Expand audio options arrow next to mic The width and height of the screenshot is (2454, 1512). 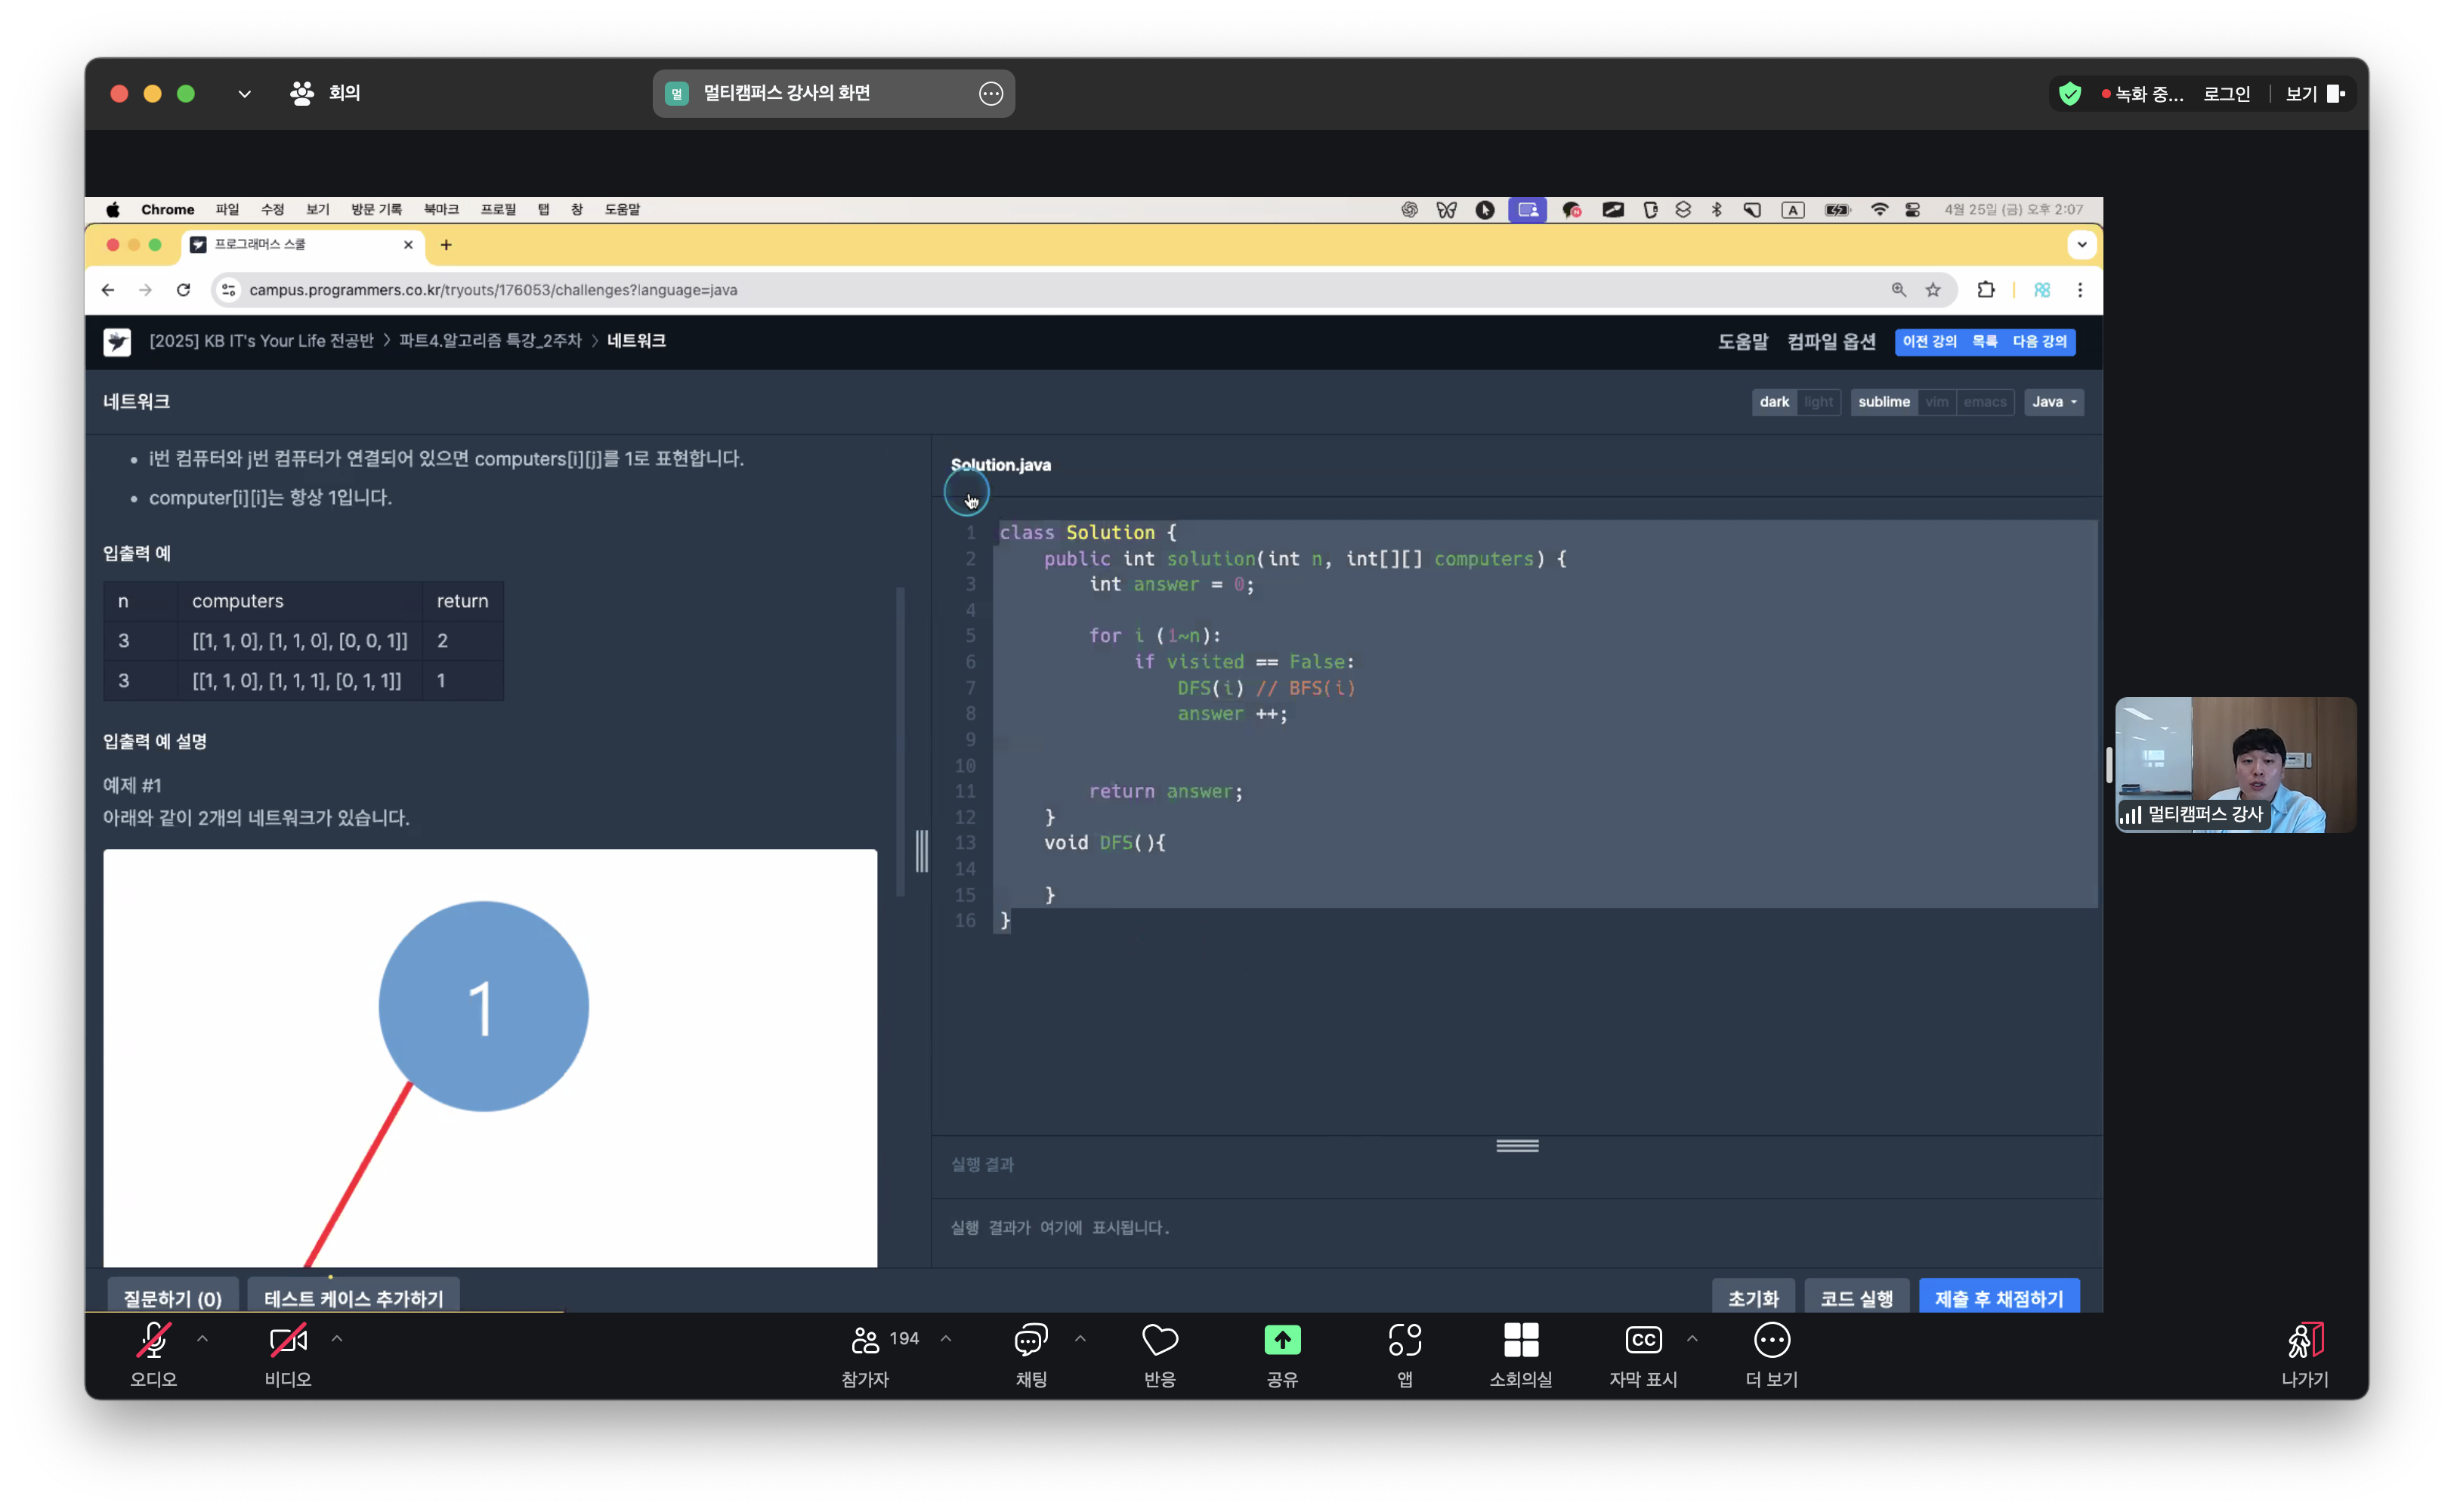[x=202, y=1338]
